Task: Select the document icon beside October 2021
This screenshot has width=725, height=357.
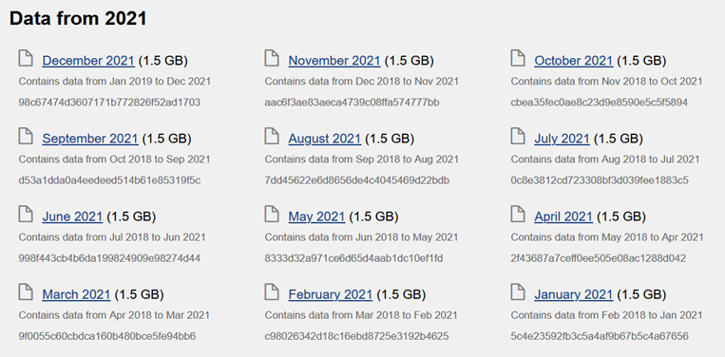Action: pos(518,59)
